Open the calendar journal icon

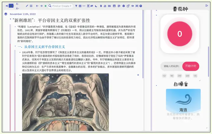tap(80, 6)
